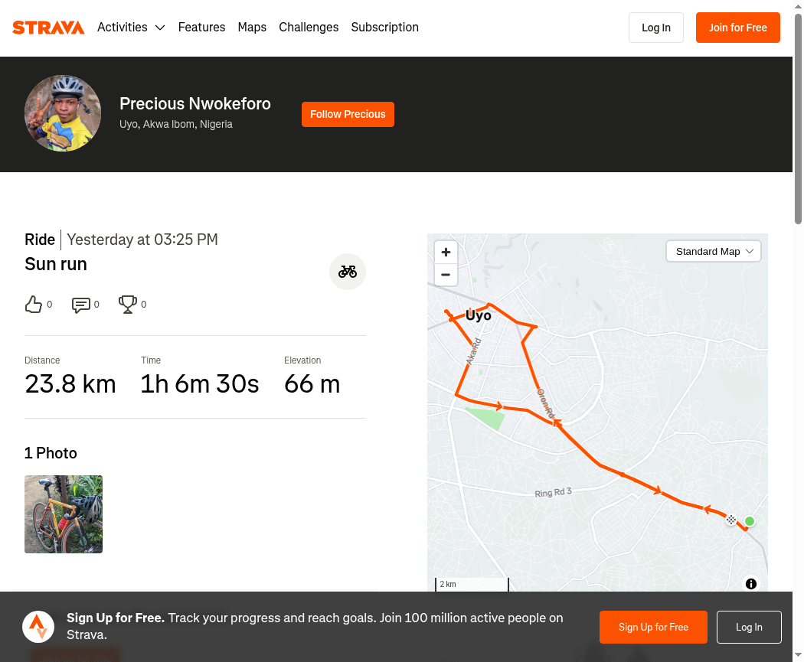The width and height of the screenshot is (804, 662).
Task: Click Join for Free button
Action: tap(737, 28)
